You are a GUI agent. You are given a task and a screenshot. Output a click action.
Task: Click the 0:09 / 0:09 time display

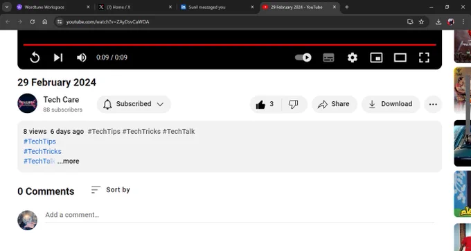click(x=112, y=58)
